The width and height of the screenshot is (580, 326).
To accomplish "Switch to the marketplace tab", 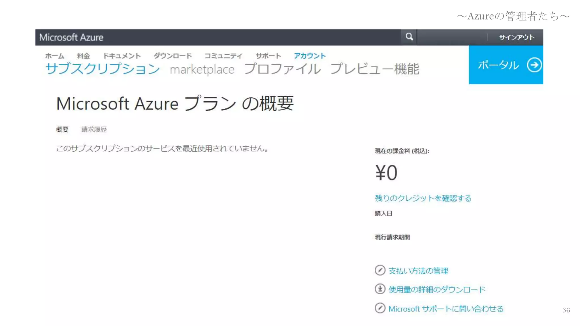I will [x=202, y=69].
